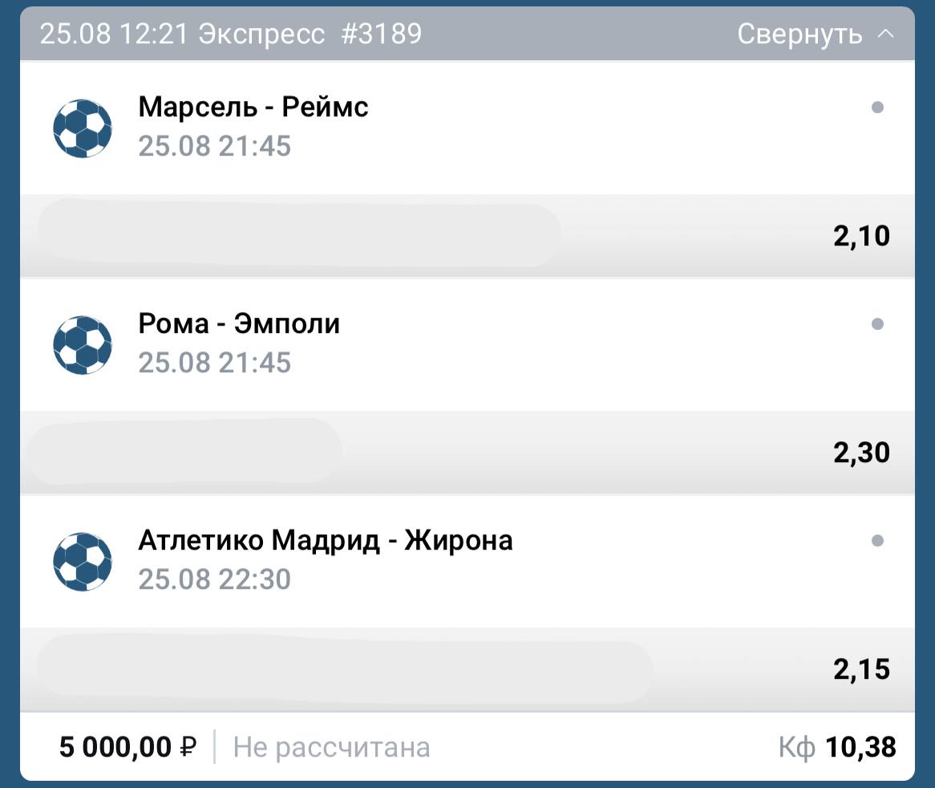Click the chevron arrow next to Свернуть
Image resolution: width=935 pixels, height=788 pixels.
pyautogui.click(x=886, y=35)
